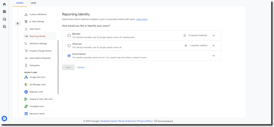The height and width of the screenshot is (127, 274).
Task: Select the Observed radio button
Action: click(69, 45)
